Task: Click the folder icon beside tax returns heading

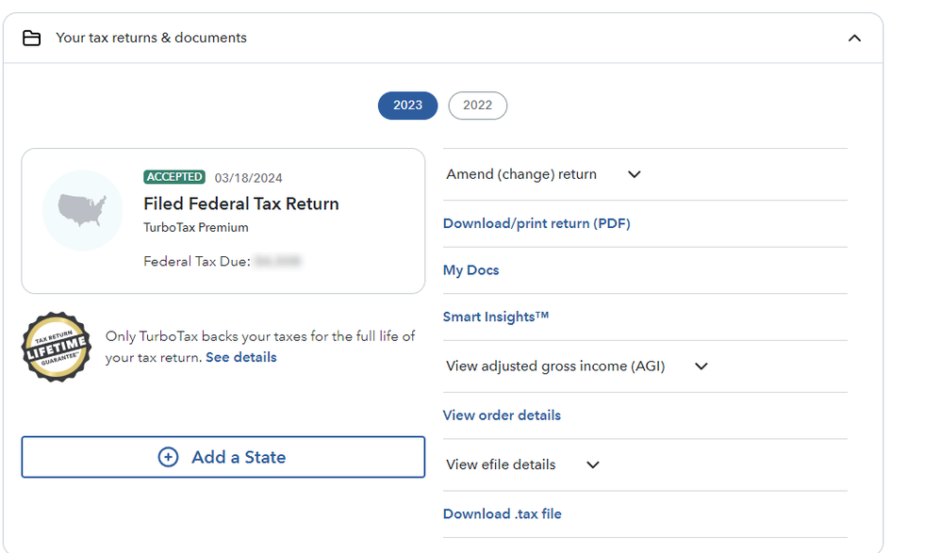Action: click(31, 39)
